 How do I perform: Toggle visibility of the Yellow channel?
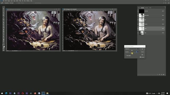(x=138, y=28)
